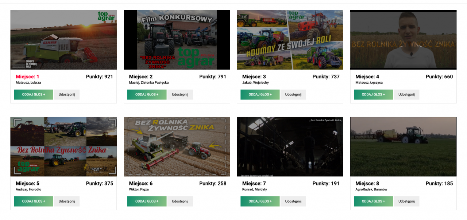Open the Claas combine sunset video thumbnail
467x220 pixels.
pyautogui.click(x=63, y=40)
